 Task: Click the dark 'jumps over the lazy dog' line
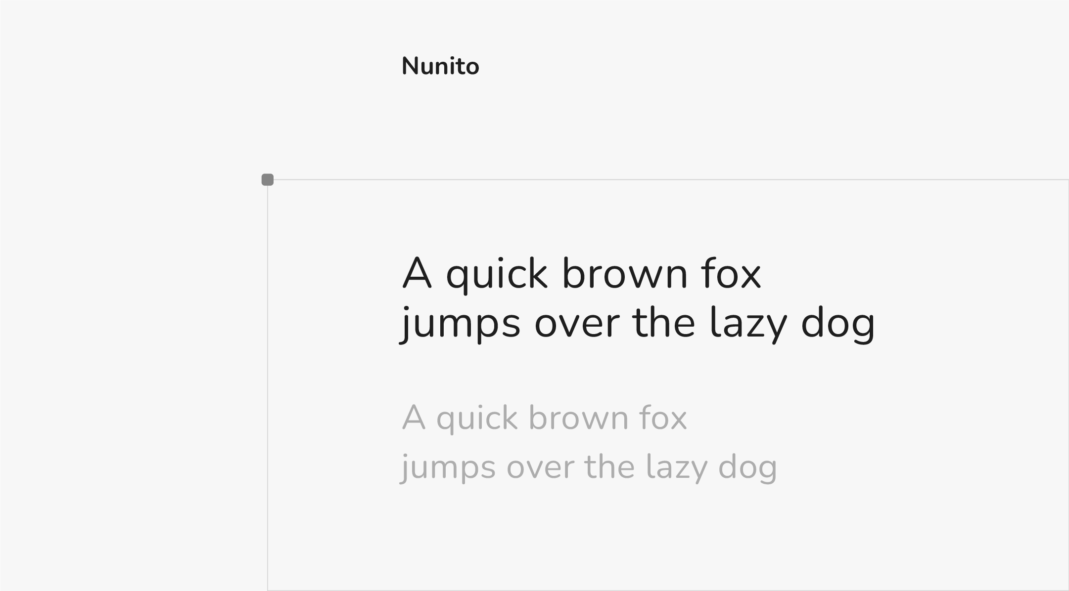pyautogui.click(x=638, y=323)
